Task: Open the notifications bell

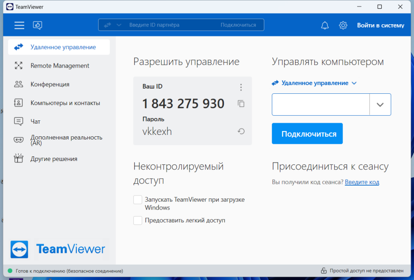Action: point(325,25)
